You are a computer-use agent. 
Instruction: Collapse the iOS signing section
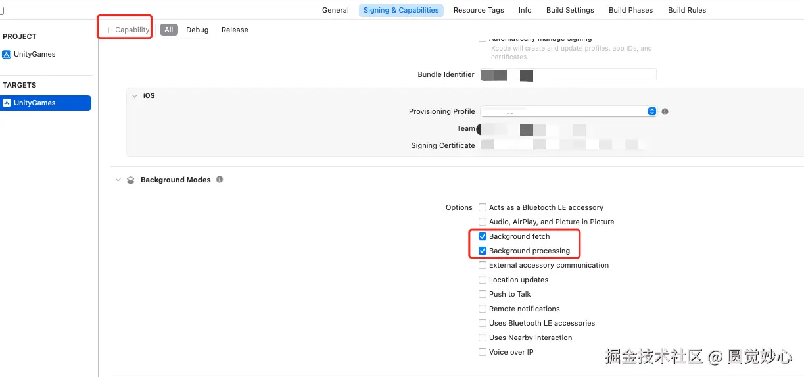tap(135, 96)
